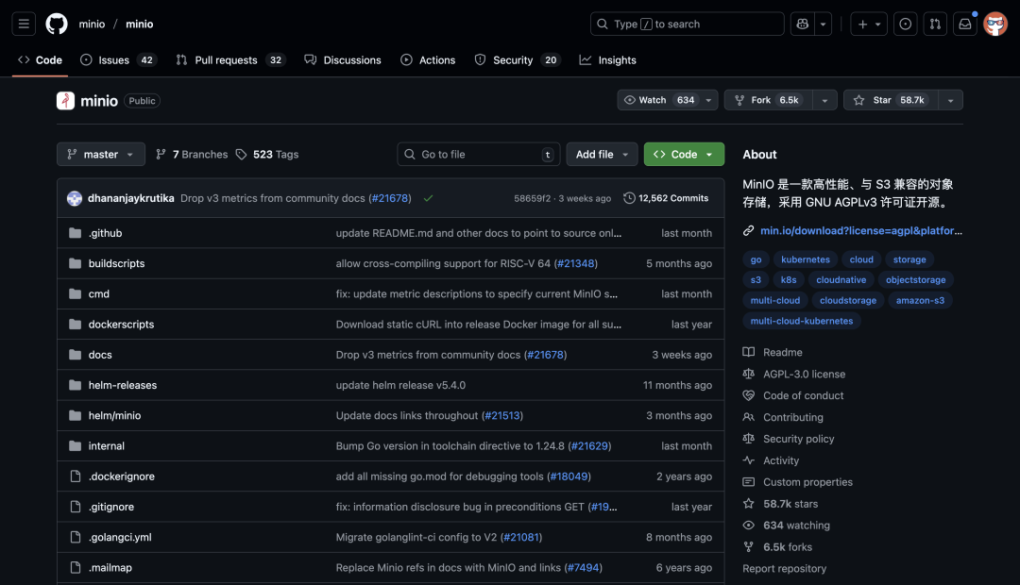This screenshot has height=585, width=1020.
Task: Click the Go to file field
Action: (478, 154)
